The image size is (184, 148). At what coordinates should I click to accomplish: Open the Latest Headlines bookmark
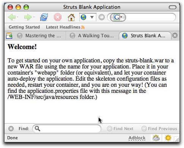click(x=63, y=27)
